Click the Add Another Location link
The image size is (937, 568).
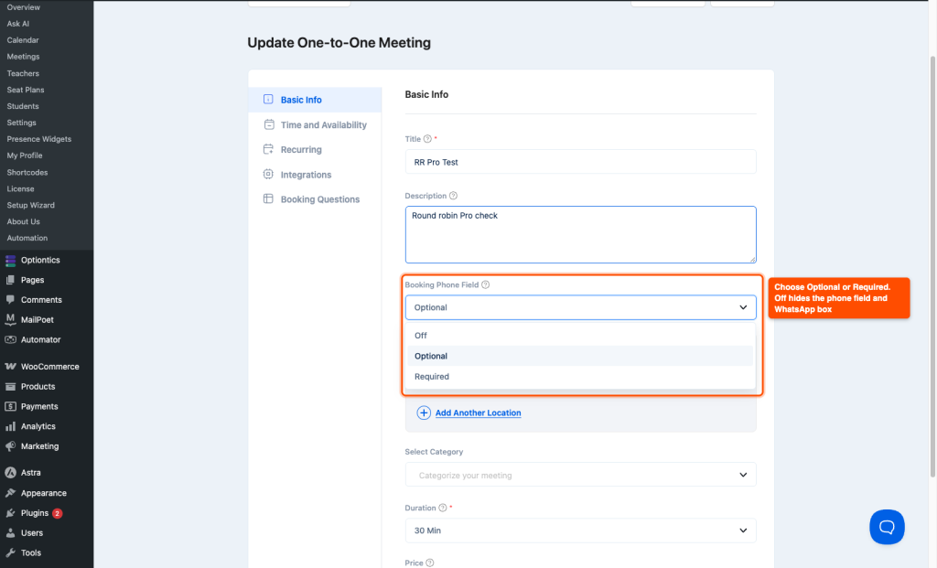point(478,413)
